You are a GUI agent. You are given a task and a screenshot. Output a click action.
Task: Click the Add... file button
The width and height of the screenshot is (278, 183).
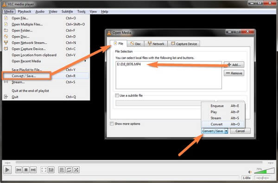[x=234, y=65]
